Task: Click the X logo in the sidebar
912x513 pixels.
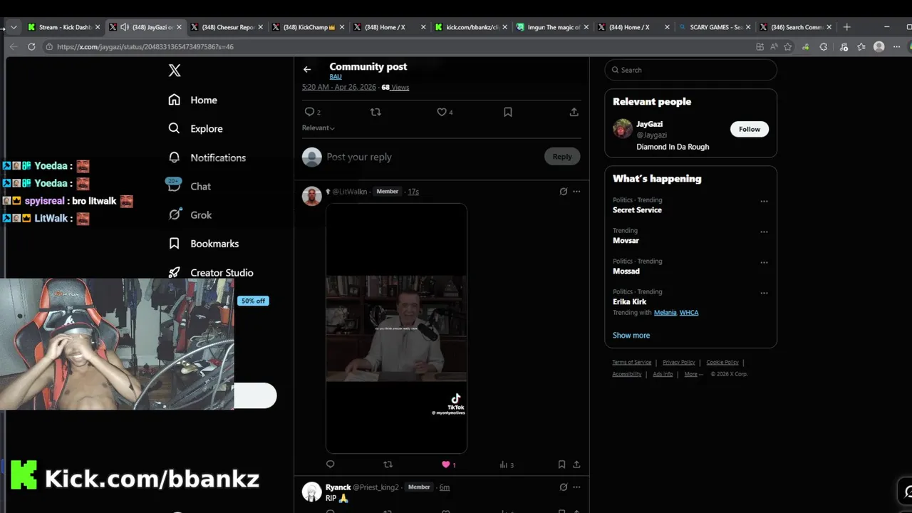Action: [175, 70]
